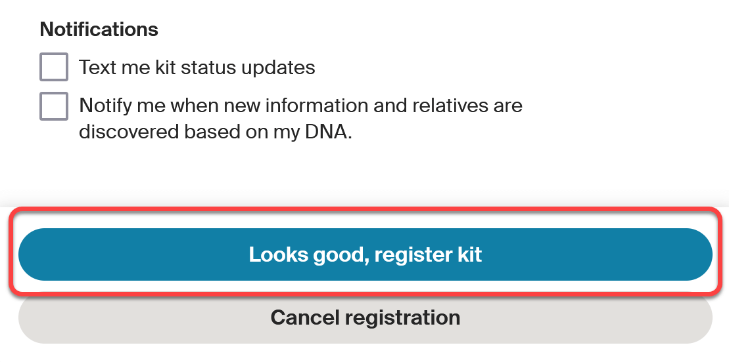Screen dimensions: 729x362
Task: Opt in to SMS kit status updates
Action: [54, 67]
